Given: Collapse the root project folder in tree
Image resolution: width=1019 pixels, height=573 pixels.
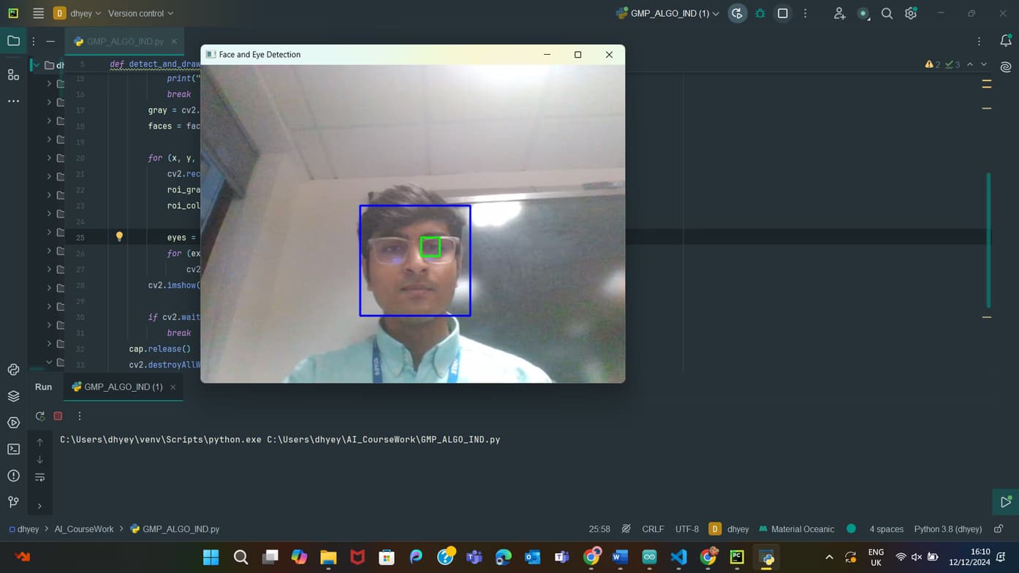Looking at the screenshot, I should pos(36,65).
